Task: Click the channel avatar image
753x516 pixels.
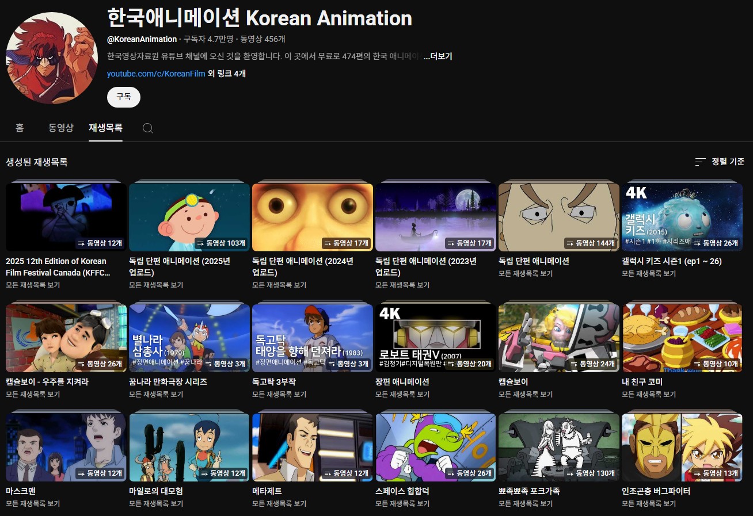Action: point(52,58)
